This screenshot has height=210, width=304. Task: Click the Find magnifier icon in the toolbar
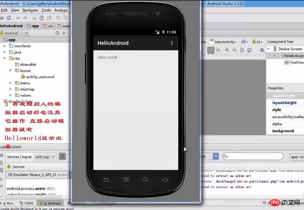point(58,18)
